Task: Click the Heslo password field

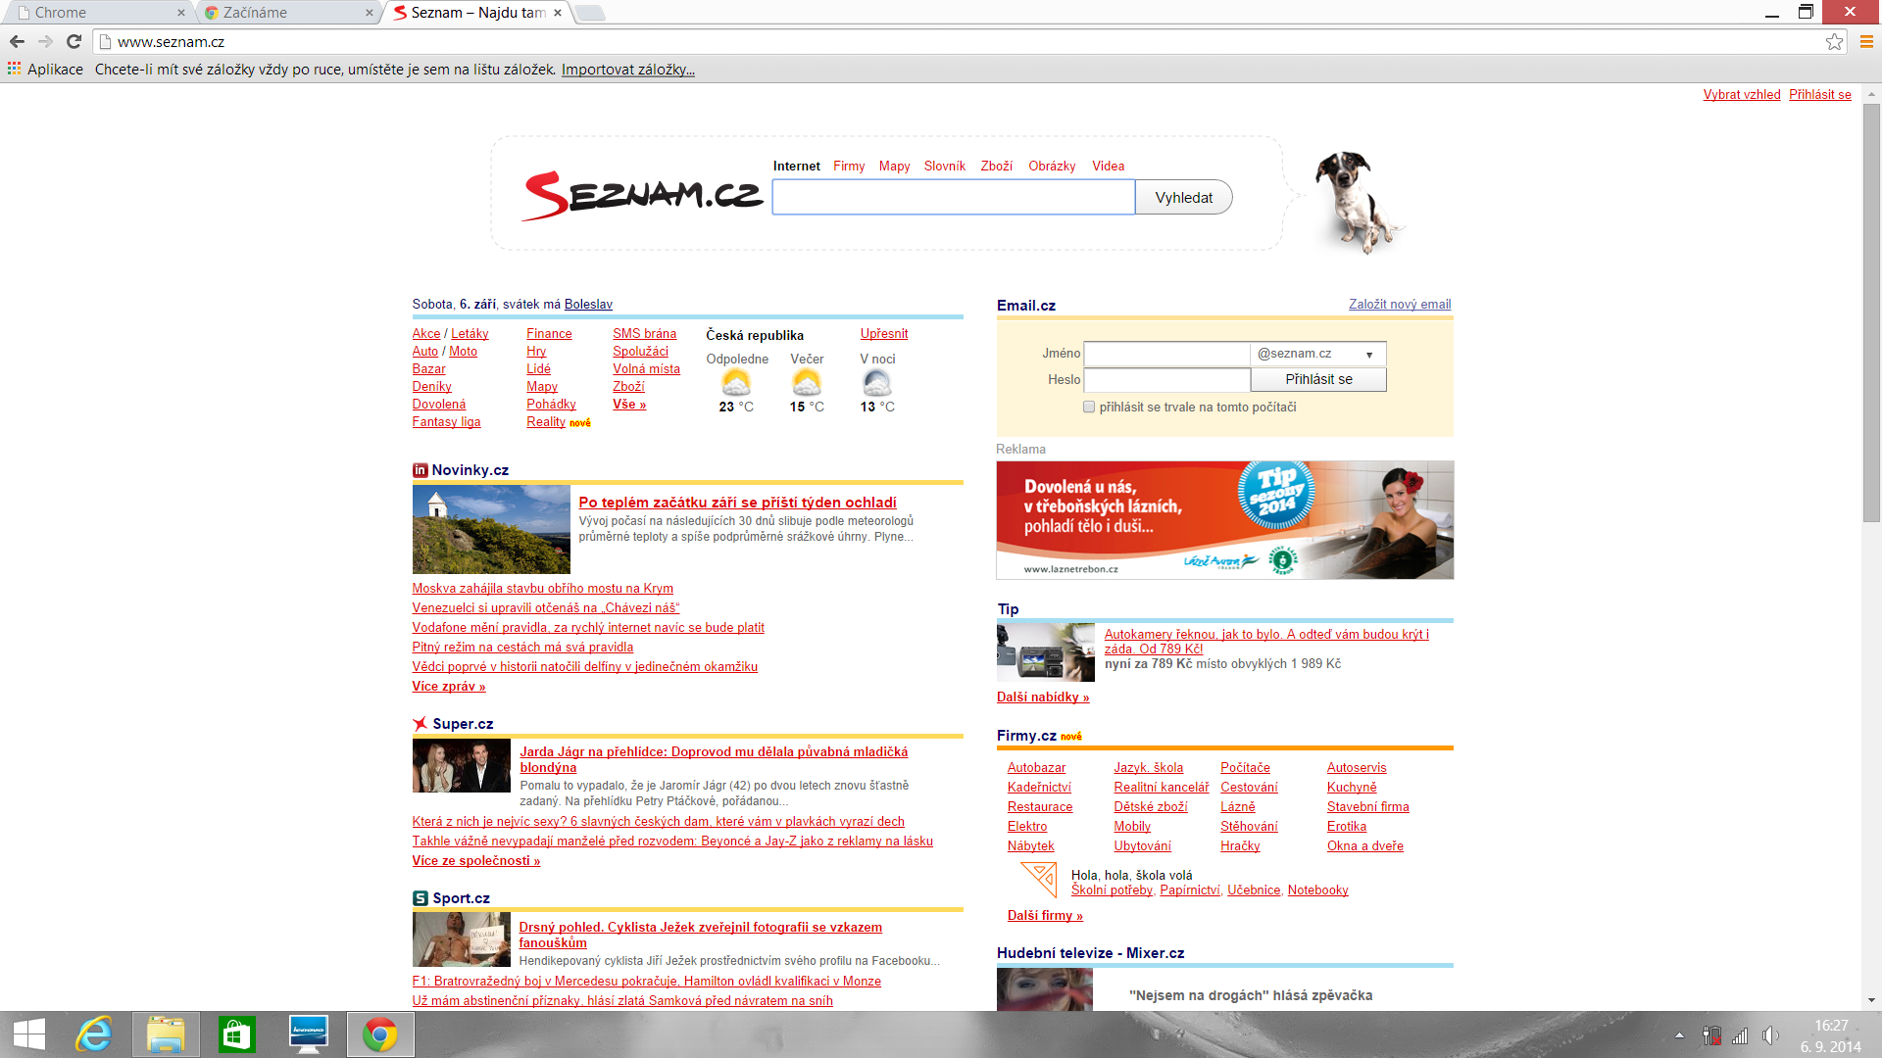Action: [x=1166, y=380]
